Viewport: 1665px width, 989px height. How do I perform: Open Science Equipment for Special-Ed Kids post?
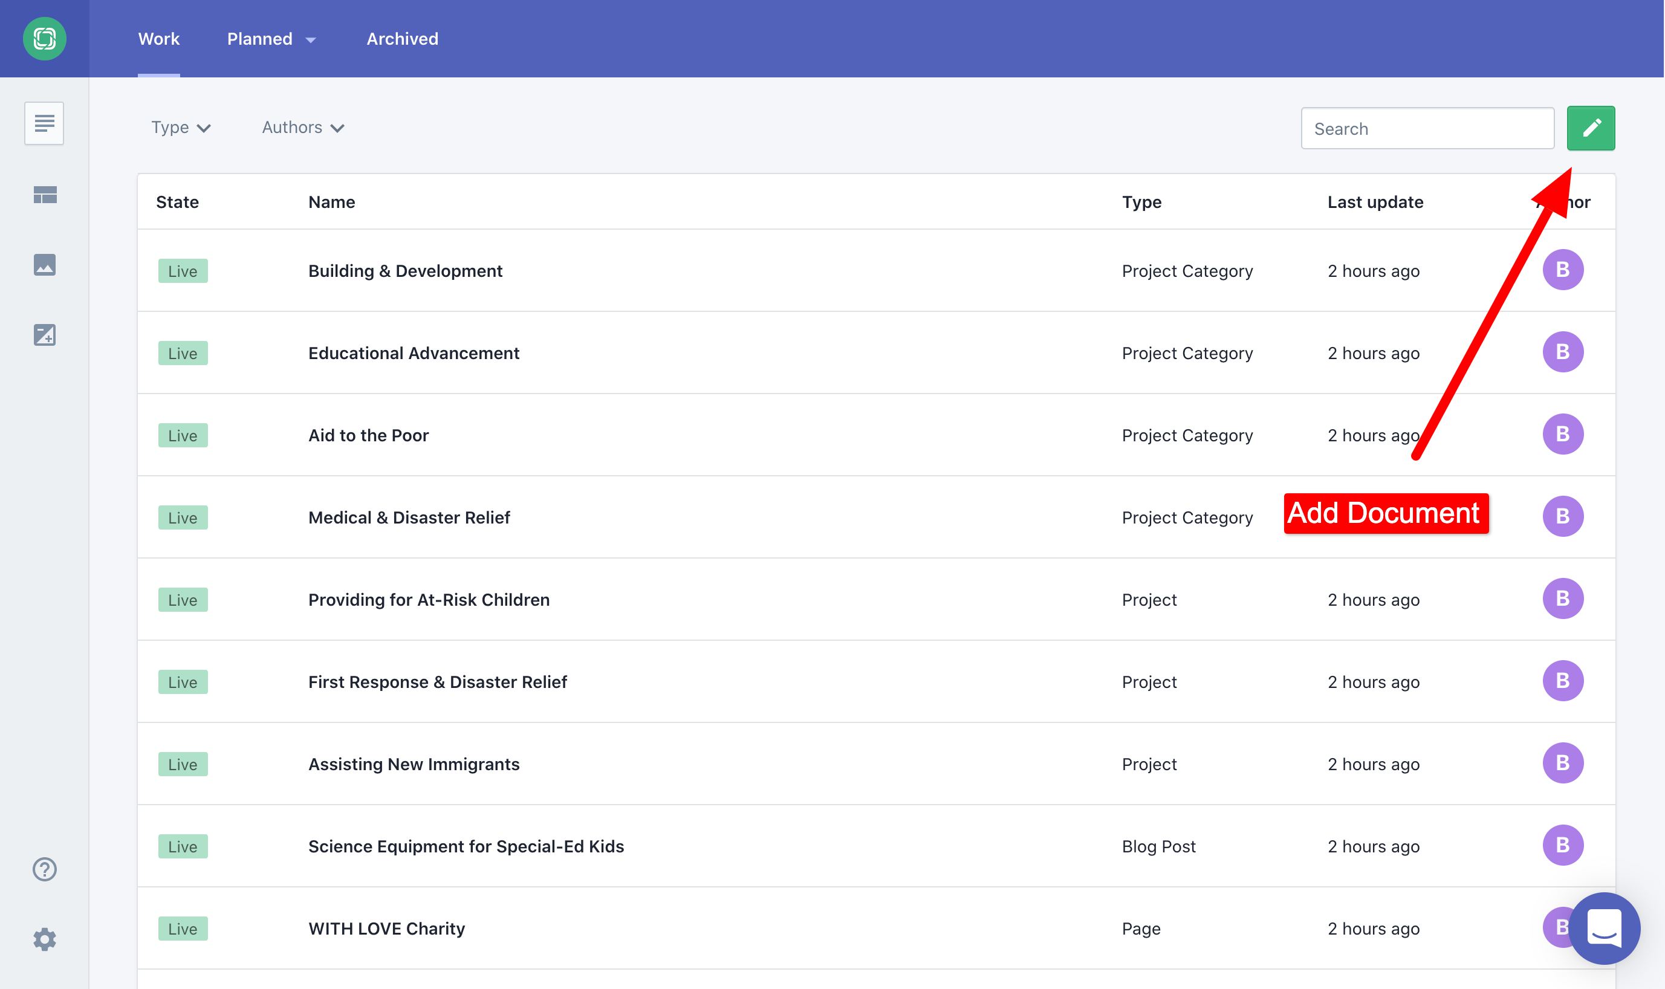point(466,846)
